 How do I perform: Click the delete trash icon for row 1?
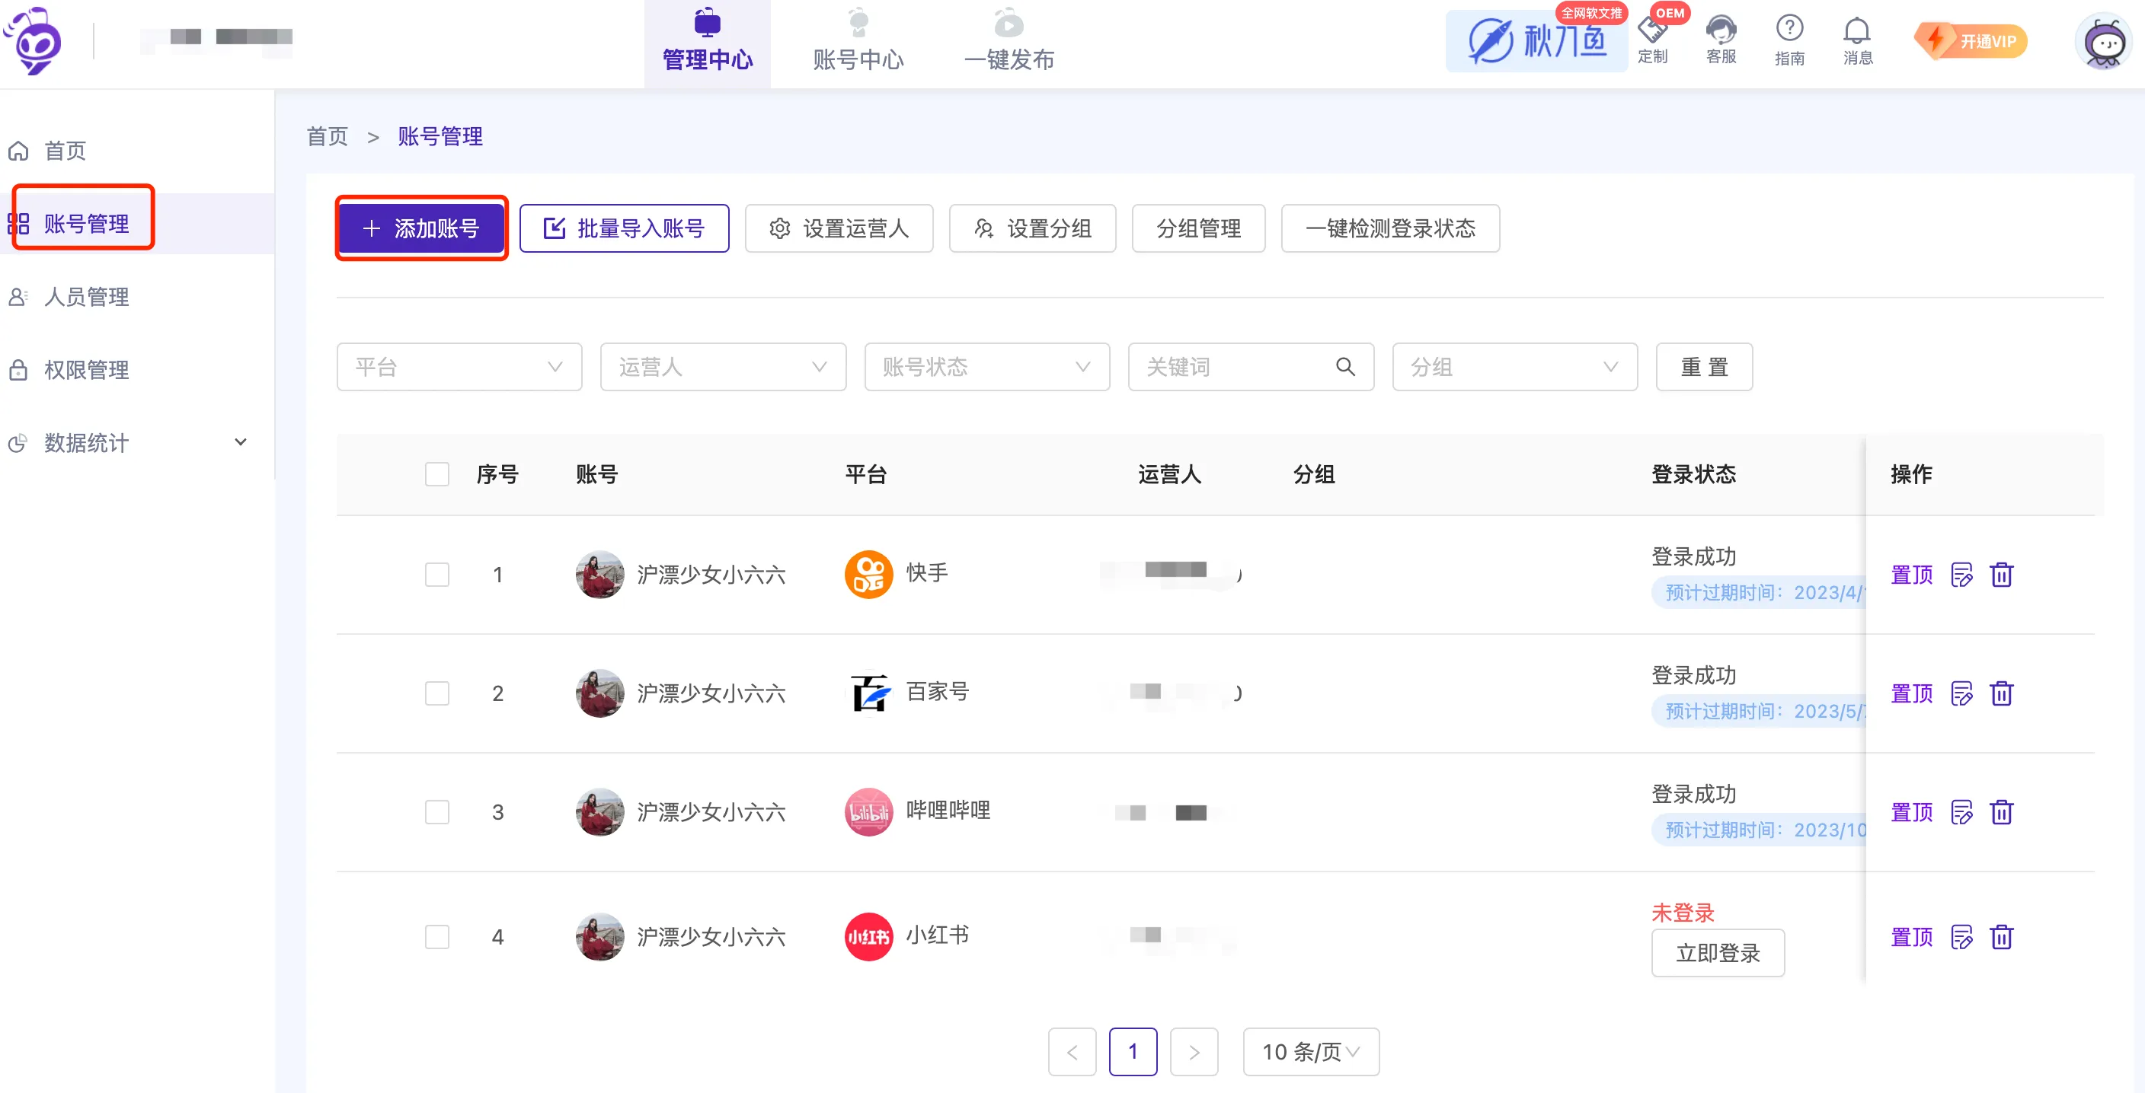click(2001, 575)
